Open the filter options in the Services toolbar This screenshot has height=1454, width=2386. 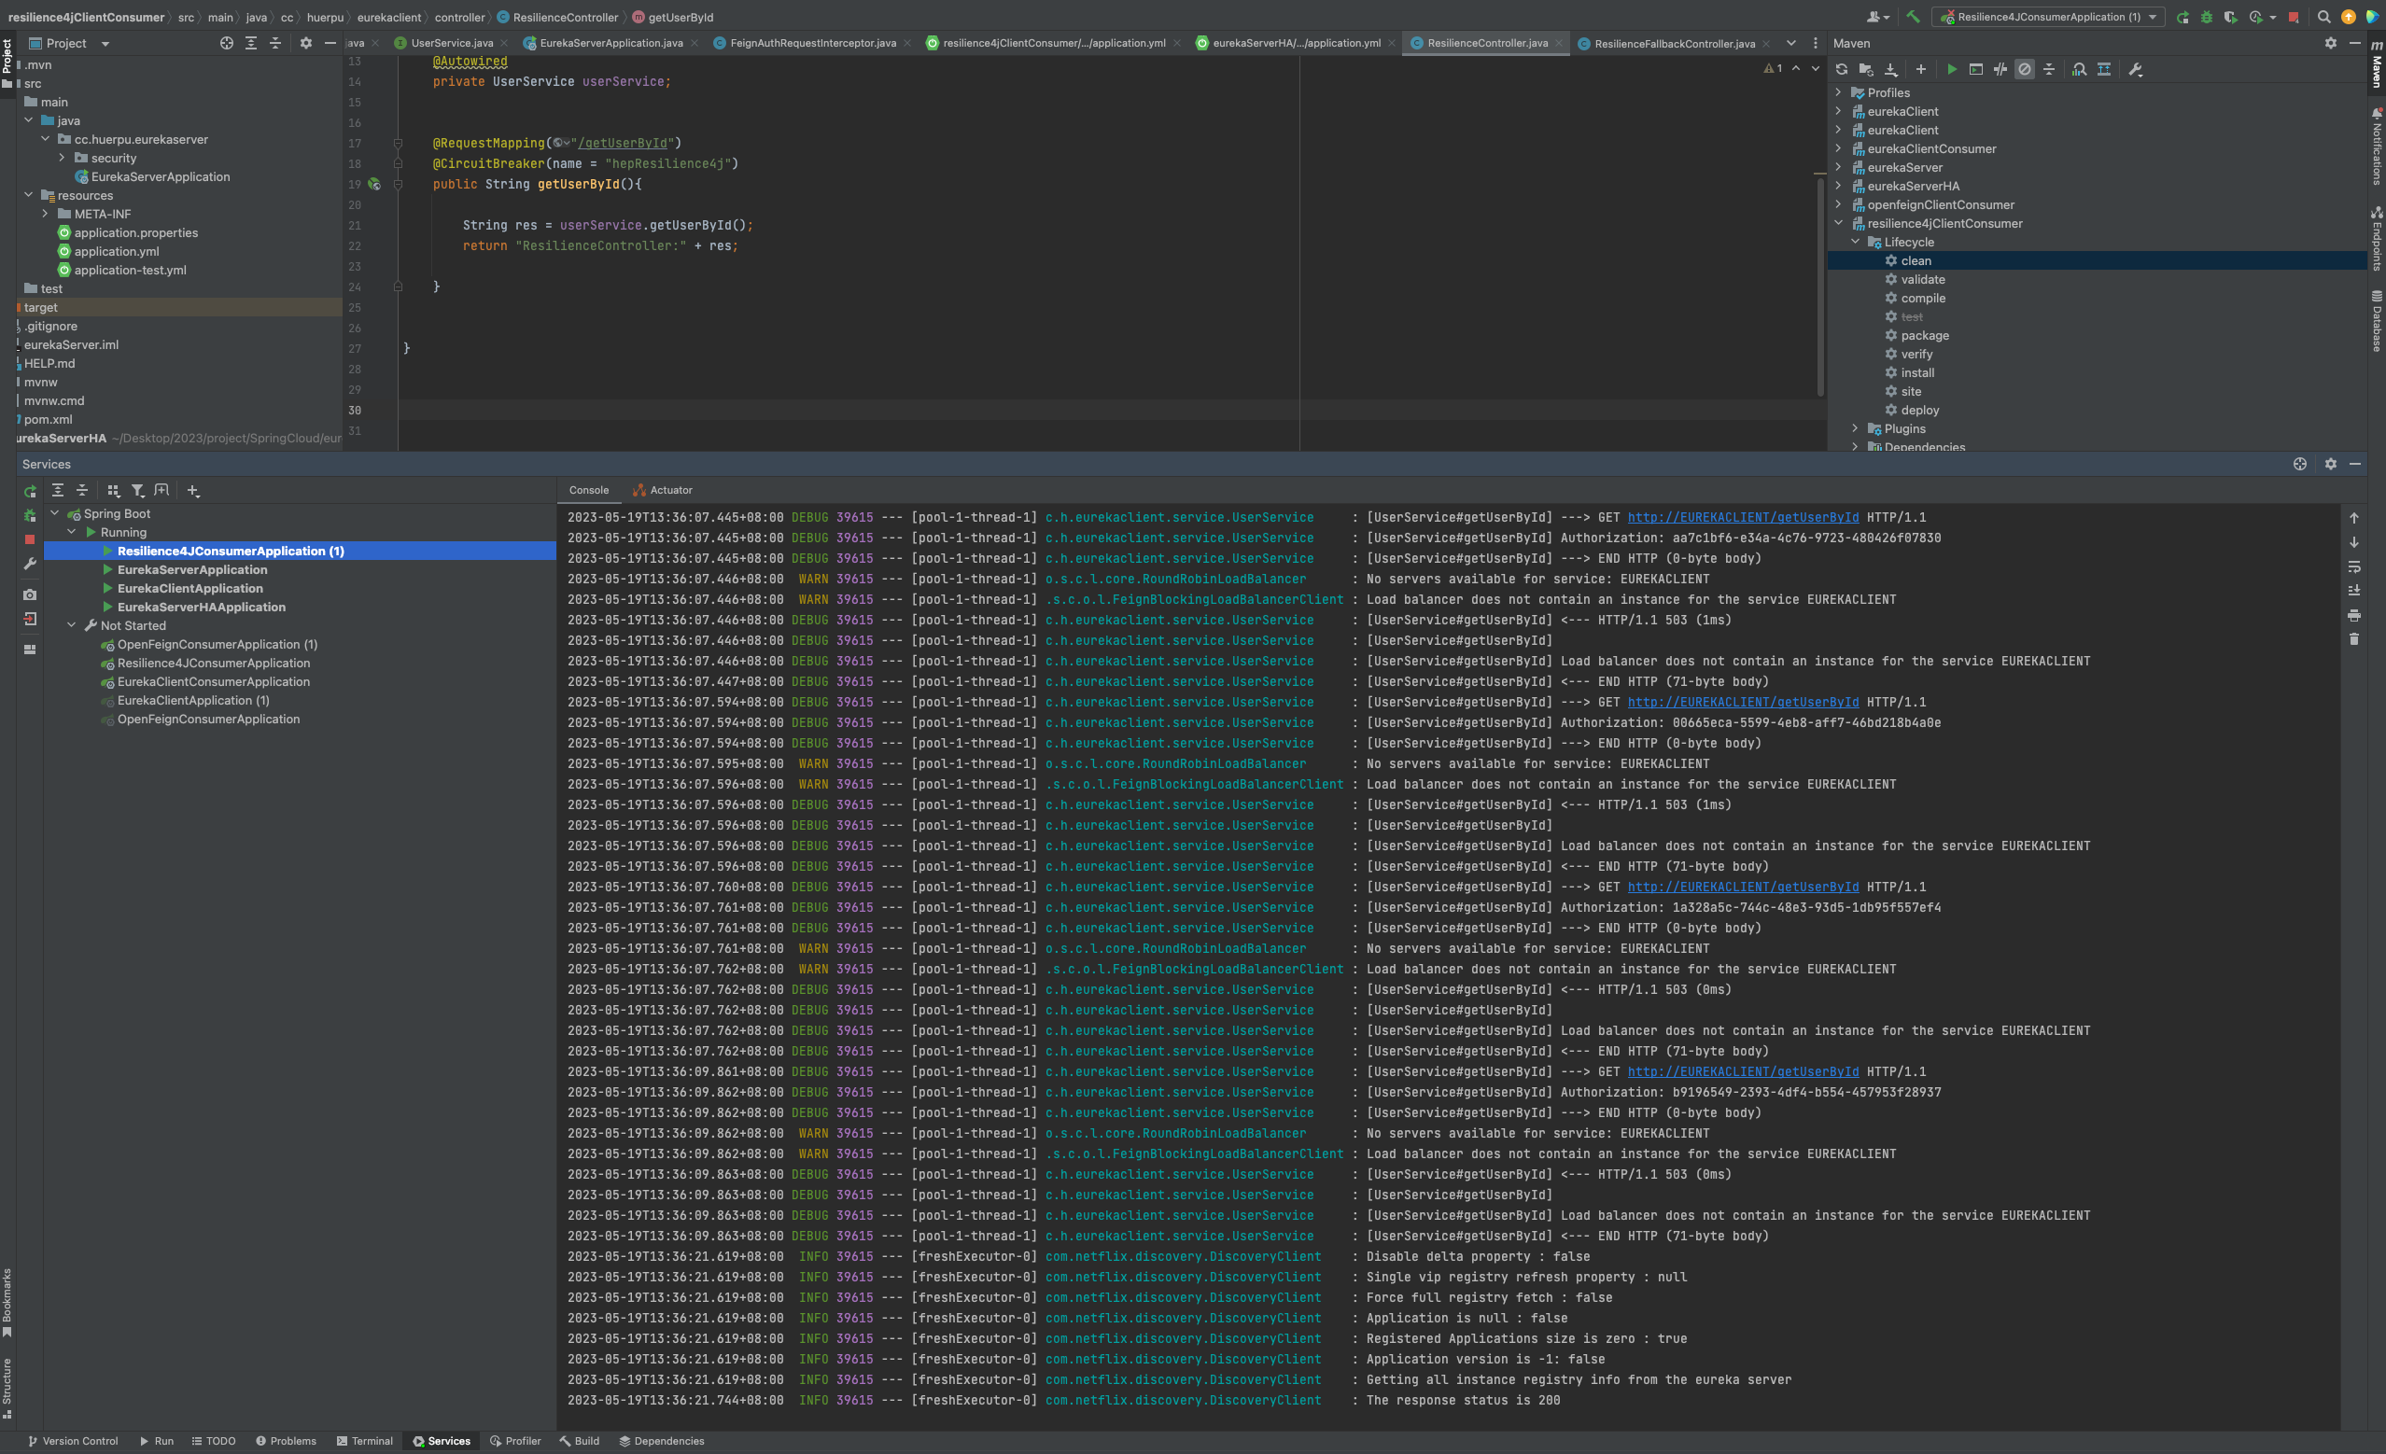coord(137,491)
